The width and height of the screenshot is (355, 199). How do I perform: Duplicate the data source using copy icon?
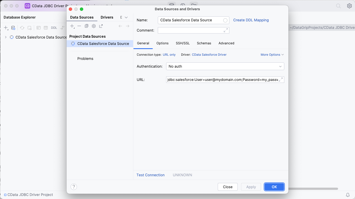coord(87,26)
